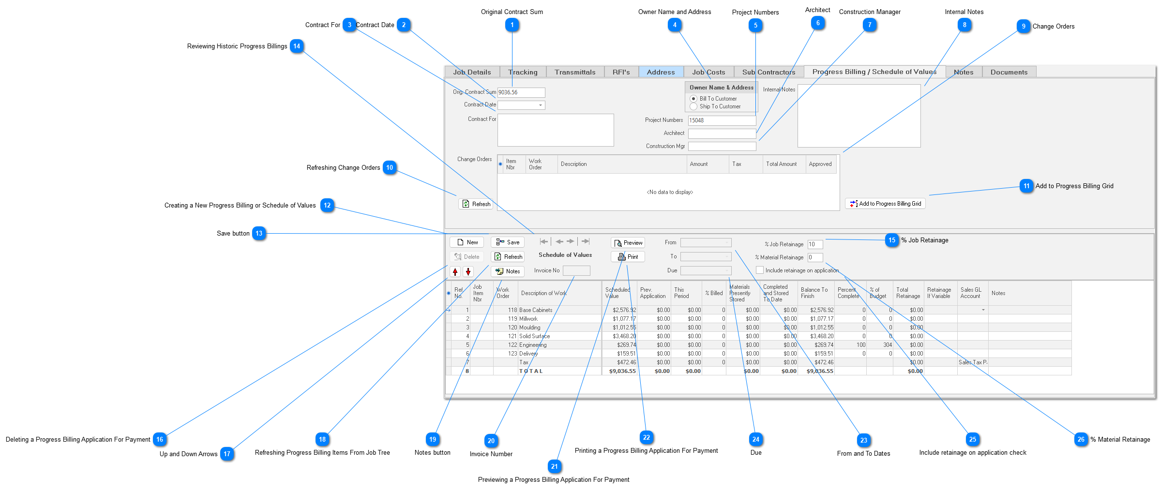Image resolution: width=1160 pixels, height=491 pixels.
Task: Enable Include retainage on application
Action: 760,270
